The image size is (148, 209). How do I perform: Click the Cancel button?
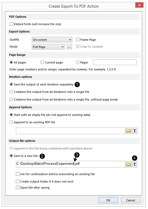[131, 200]
